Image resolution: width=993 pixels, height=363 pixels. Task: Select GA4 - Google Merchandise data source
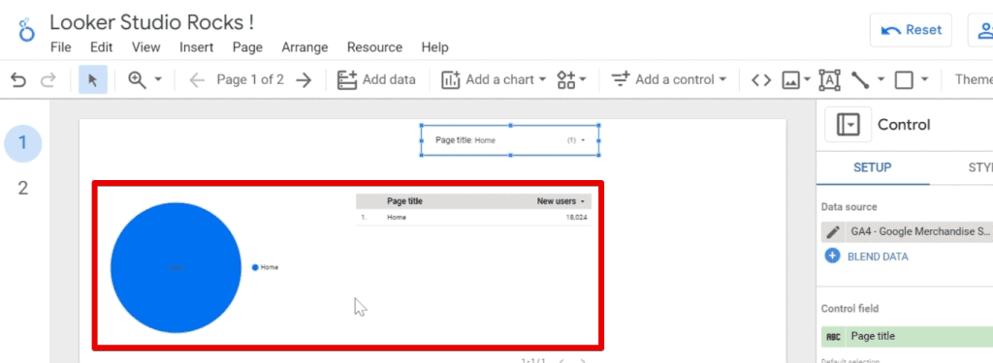tap(919, 231)
